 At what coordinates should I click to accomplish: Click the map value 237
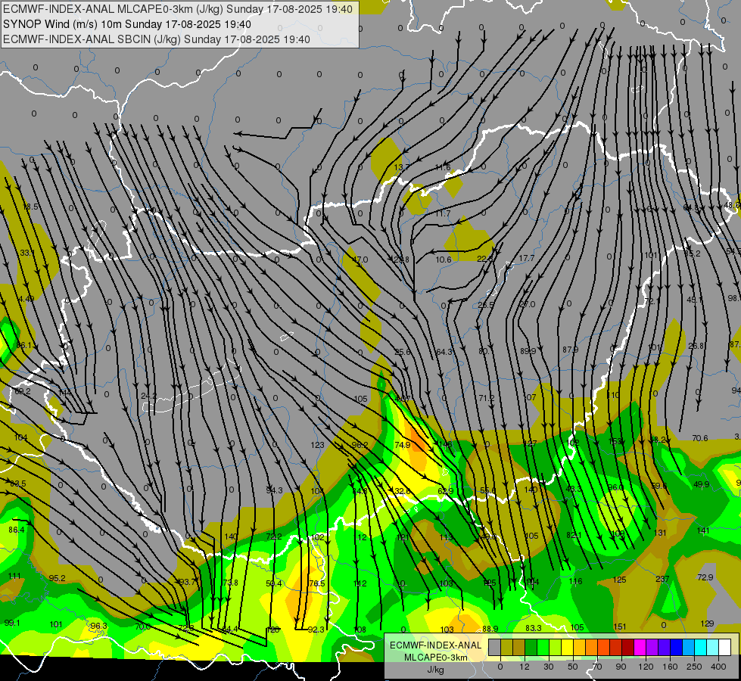(x=662, y=579)
